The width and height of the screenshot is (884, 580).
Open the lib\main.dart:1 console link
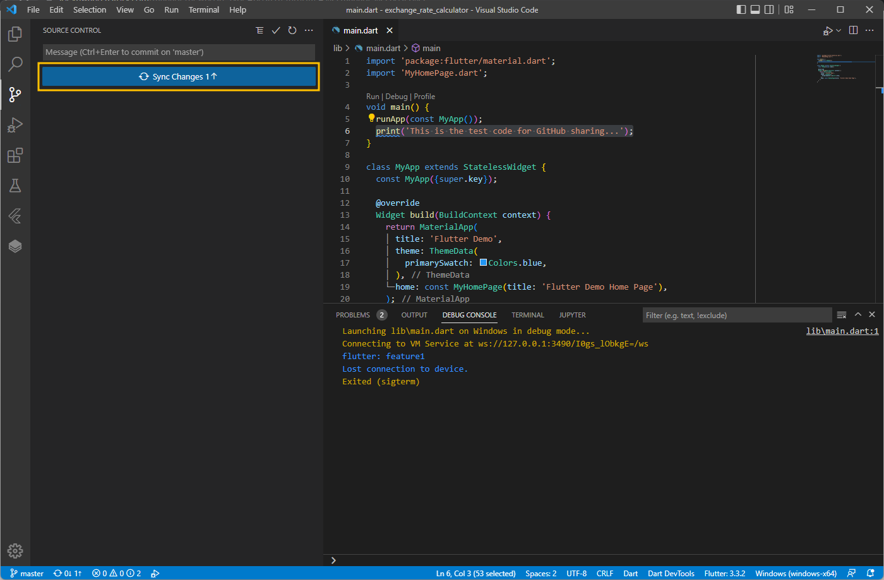pyautogui.click(x=842, y=331)
